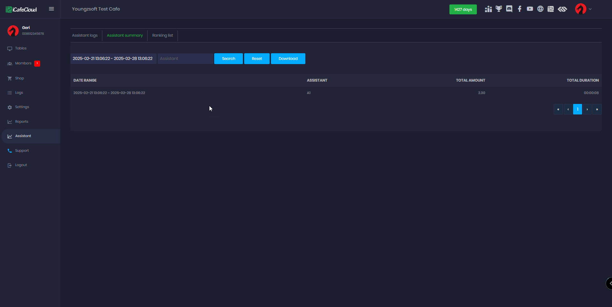Image resolution: width=612 pixels, height=307 pixels.
Task: Switch to the Assistant logs tab
Action: pyautogui.click(x=85, y=35)
